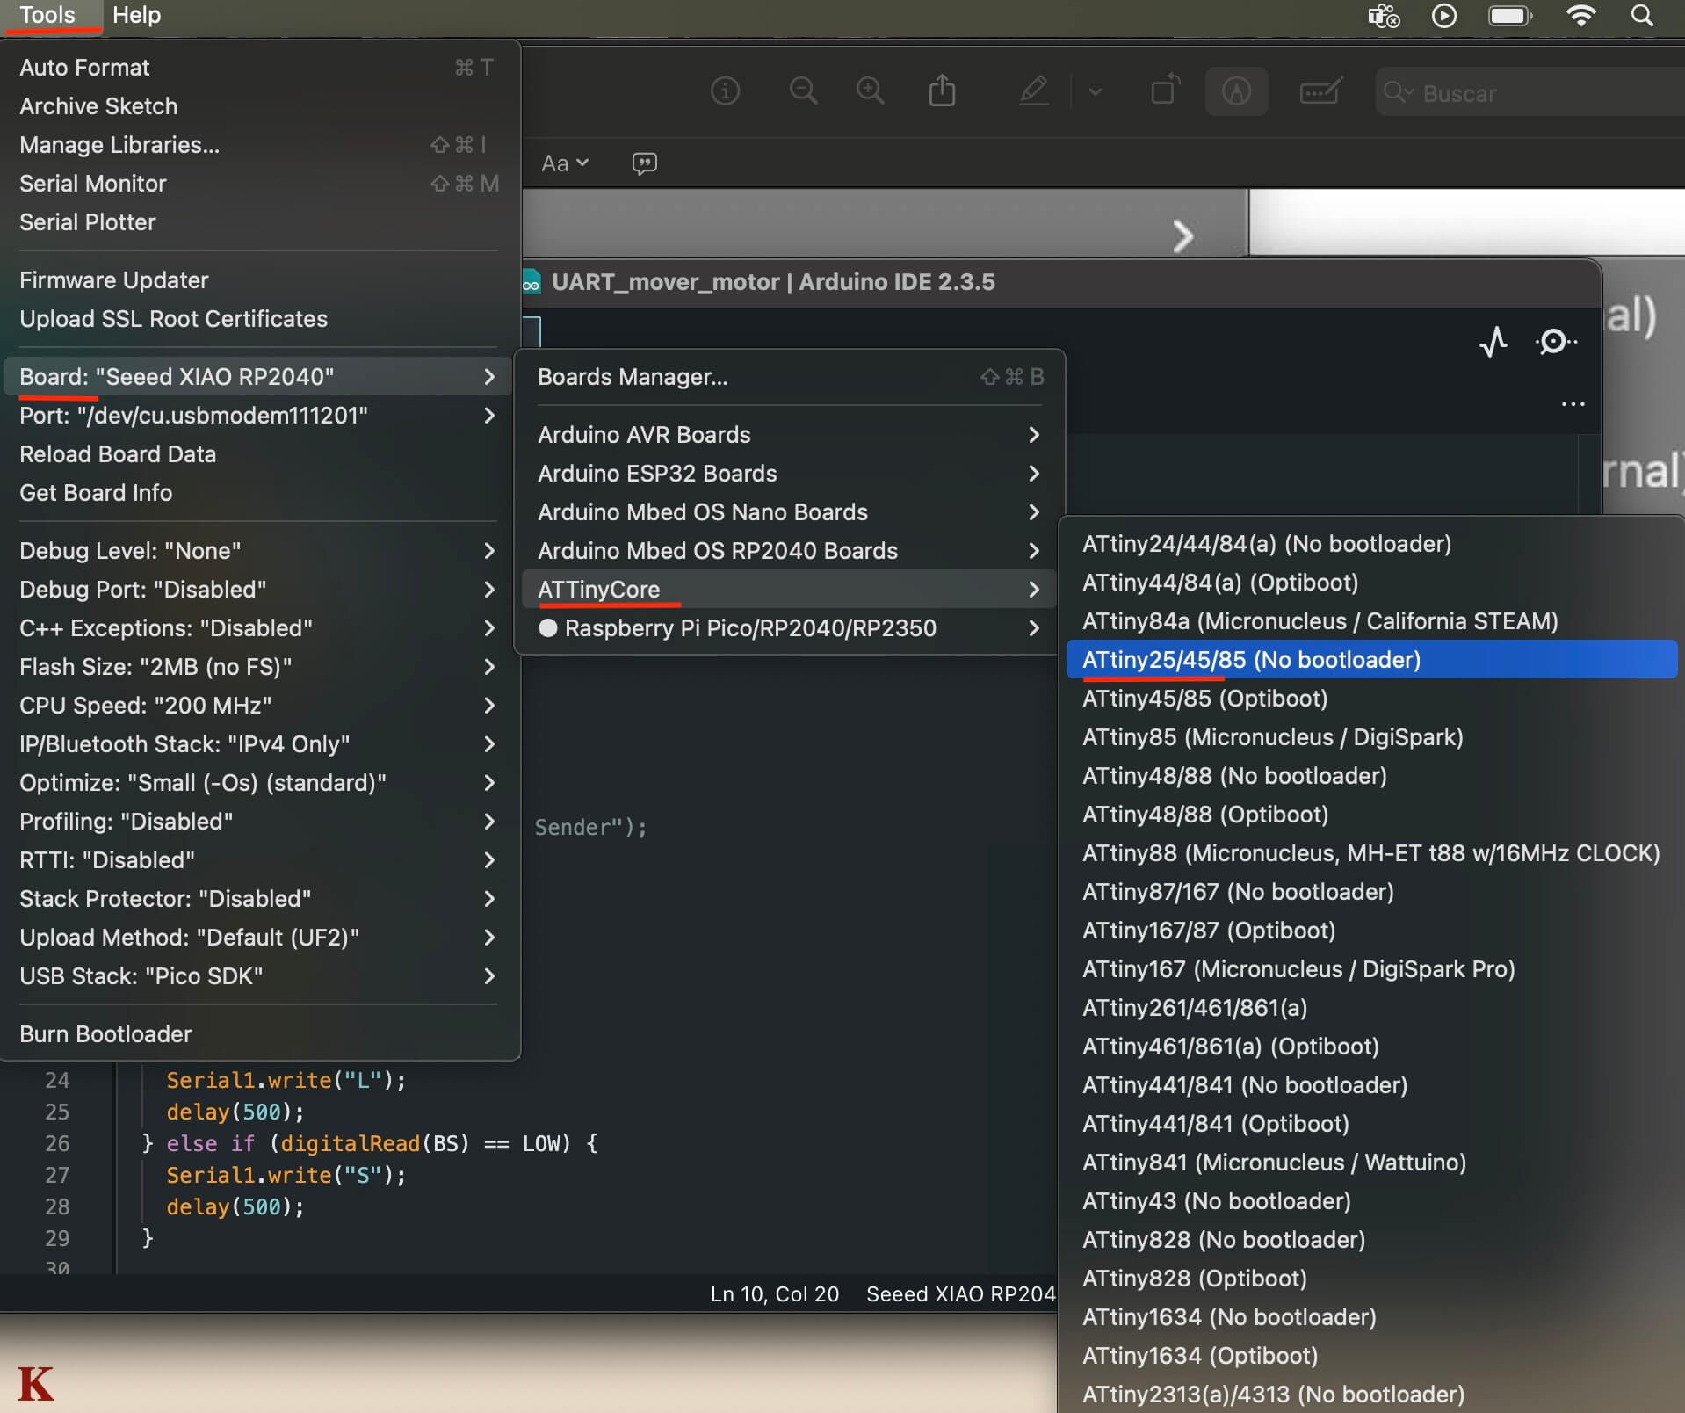Expand ATTinyCore submenu
The height and width of the screenshot is (1413, 1685).
(790, 590)
